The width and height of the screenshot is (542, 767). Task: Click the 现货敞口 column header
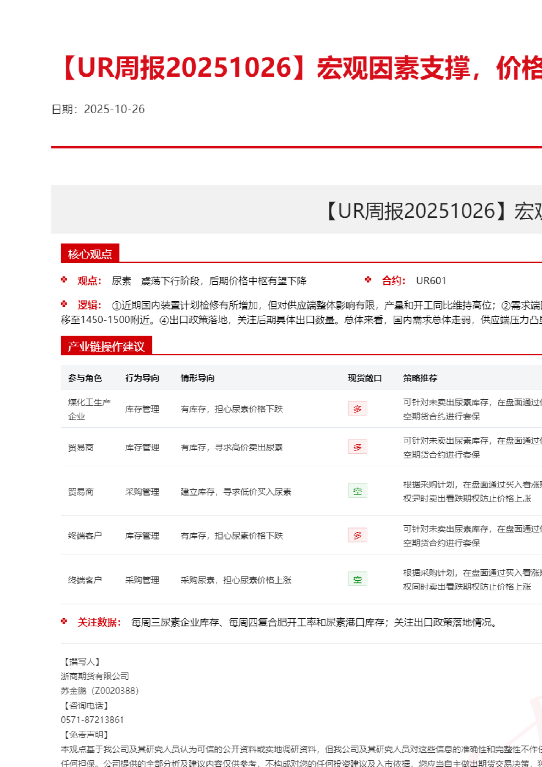click(365, 378)
